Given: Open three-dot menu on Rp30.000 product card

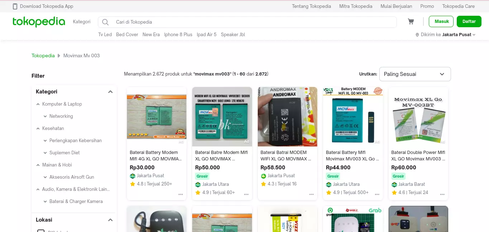Looking at the screenshot, I should point(181,194).
